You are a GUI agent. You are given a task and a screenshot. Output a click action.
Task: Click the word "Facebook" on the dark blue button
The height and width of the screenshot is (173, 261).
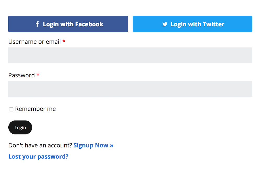point(89,24)
